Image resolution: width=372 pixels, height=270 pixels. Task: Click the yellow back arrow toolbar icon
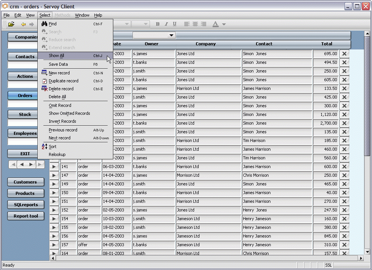tap(23, 24)
